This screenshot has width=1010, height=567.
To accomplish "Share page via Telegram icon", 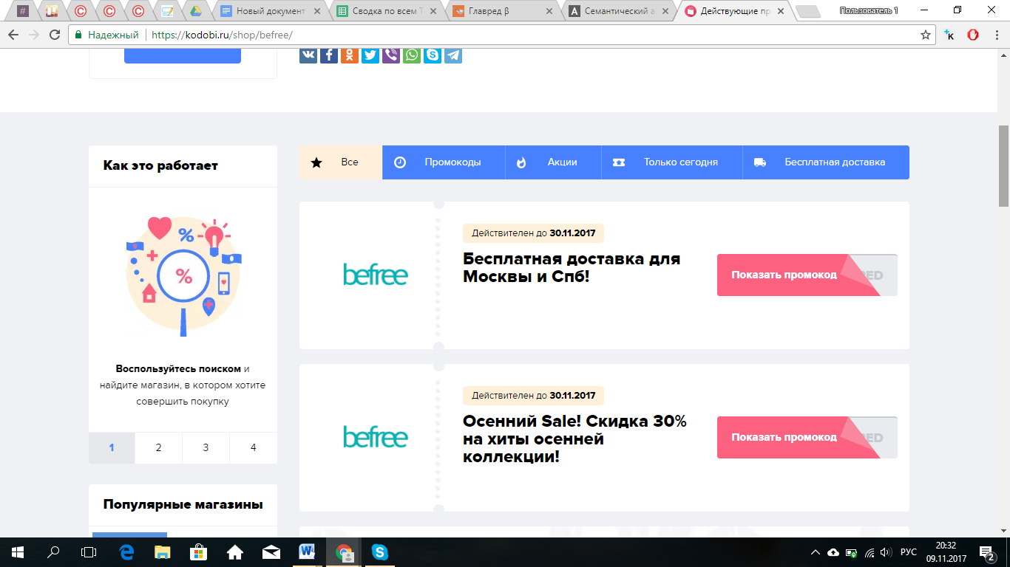I will 453,55.
